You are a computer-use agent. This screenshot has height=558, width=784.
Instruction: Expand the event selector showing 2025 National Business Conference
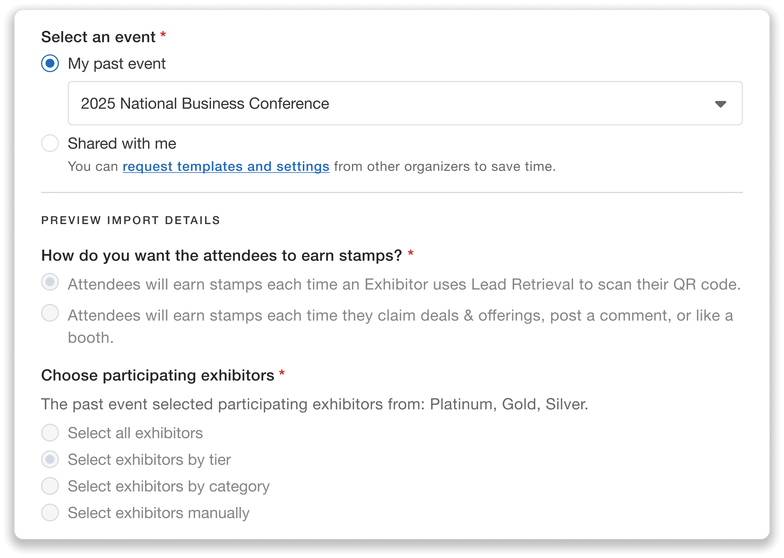coord(405,103)
